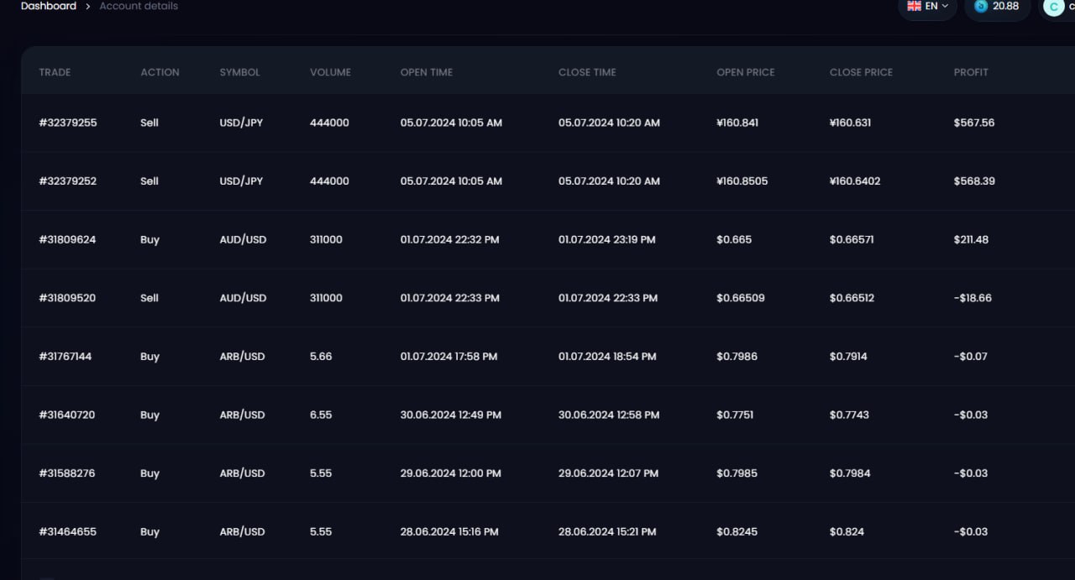Click the $568.39 profit value

pos(974,181)
